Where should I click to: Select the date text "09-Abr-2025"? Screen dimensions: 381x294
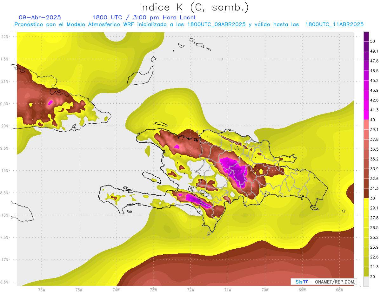pos(40,17)
